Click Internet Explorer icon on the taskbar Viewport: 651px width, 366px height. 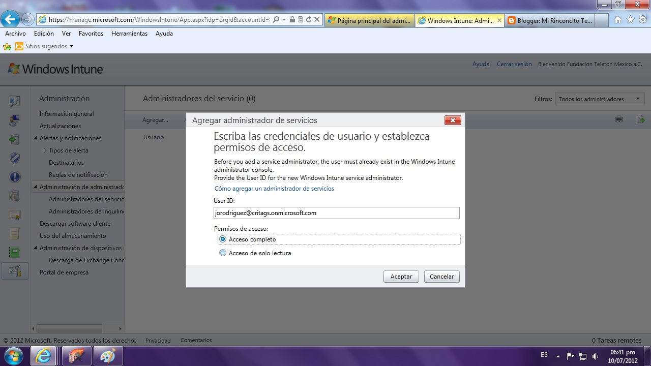coord(44,355)
